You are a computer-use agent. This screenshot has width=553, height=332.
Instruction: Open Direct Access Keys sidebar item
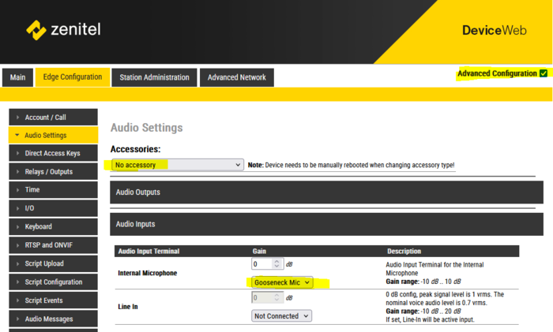tap(52, 154)
